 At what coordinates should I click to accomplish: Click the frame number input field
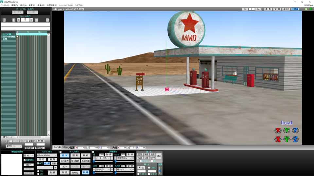[x=25, y=20]
